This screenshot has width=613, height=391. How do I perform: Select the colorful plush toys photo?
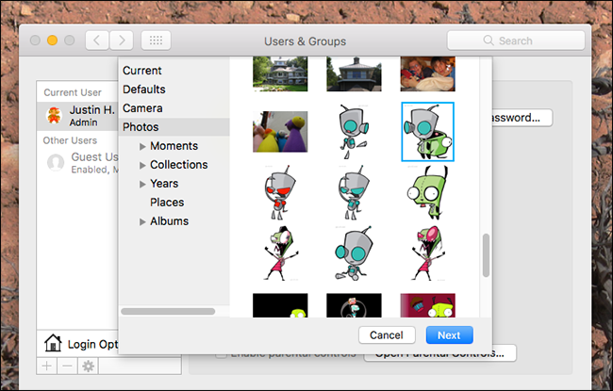pyautogui.click(x=280, y=132)
